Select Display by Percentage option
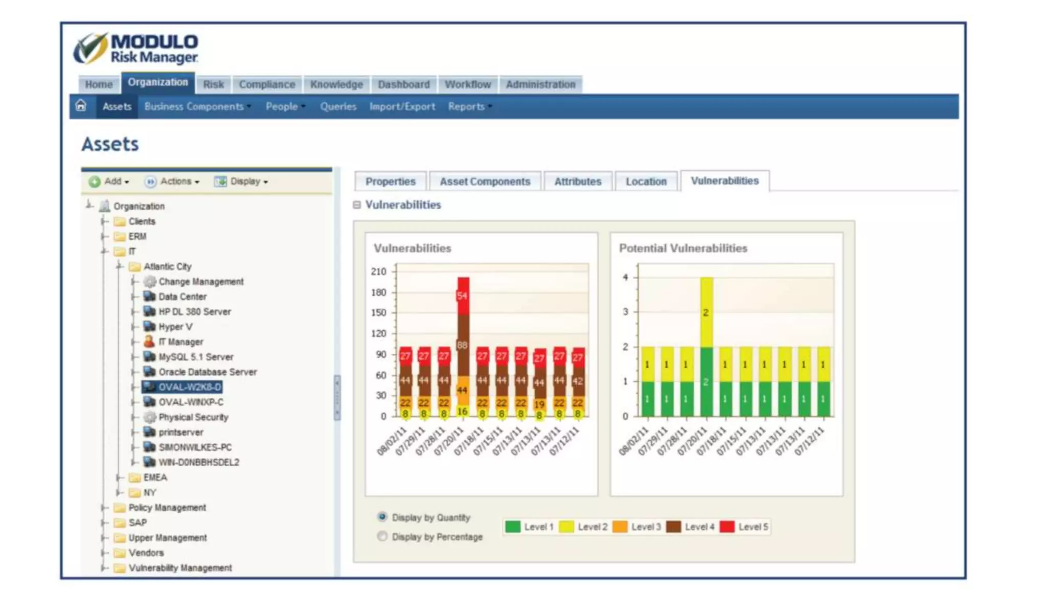1047x589 pixels. pos(382,536)
